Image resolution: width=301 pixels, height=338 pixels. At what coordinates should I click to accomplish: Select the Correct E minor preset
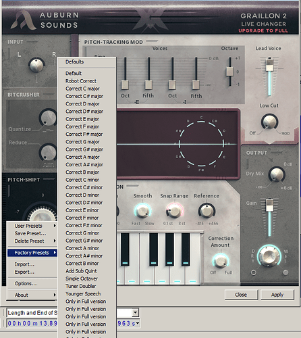87,210
